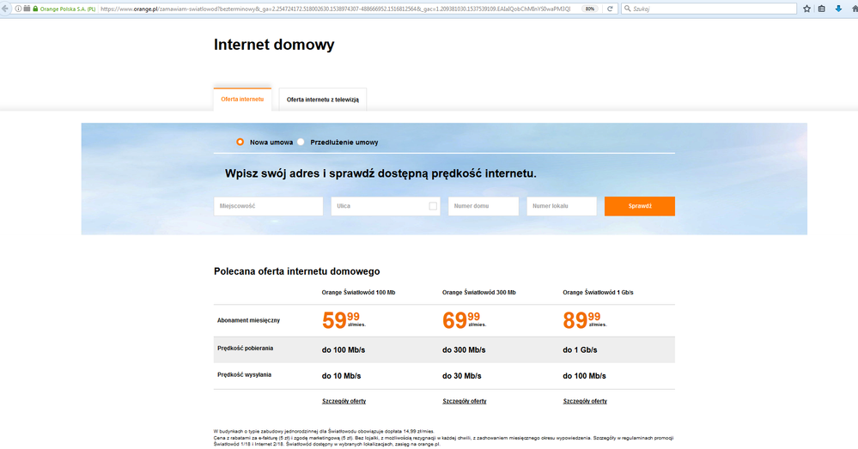Go to the browser home page icon
Image resolution: width=858 pixels, height=449 pixels.
point(855,9)
